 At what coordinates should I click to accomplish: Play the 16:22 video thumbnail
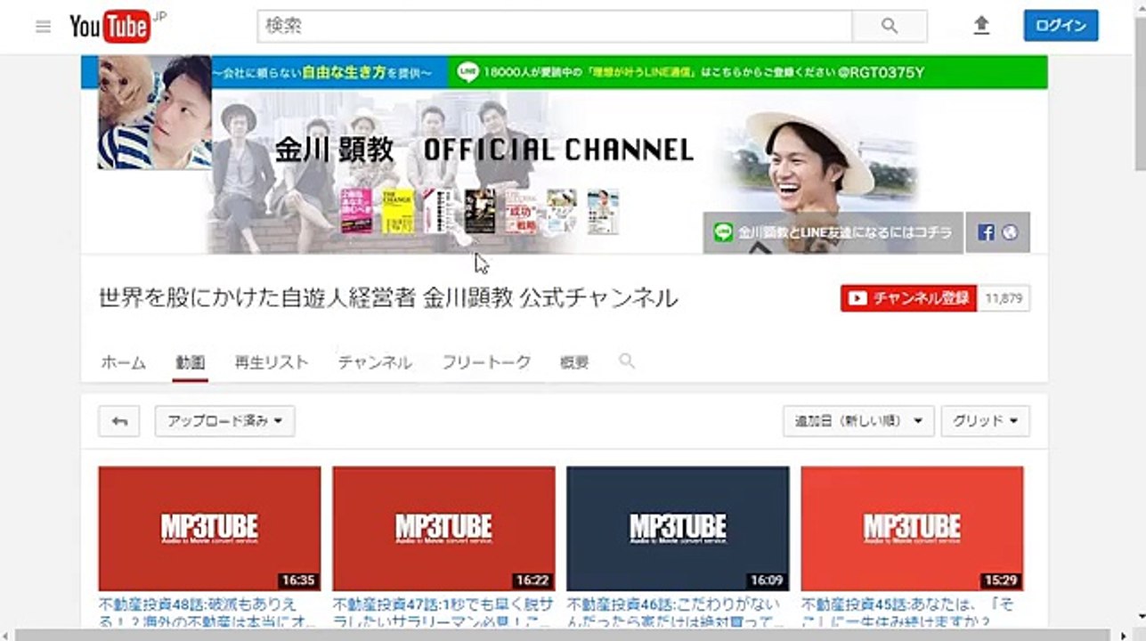click(443, 529)
